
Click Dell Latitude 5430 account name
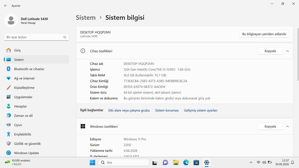click(x=34, y=19)
